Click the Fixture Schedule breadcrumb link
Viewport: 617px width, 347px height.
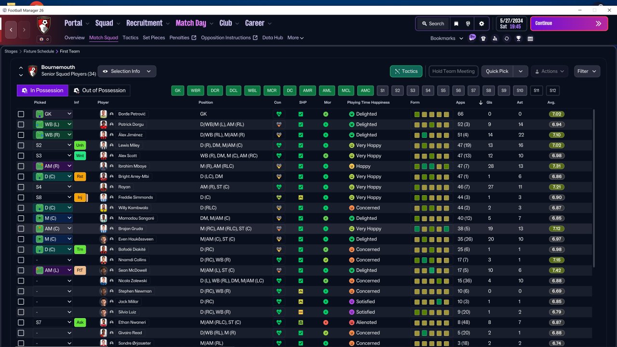coord(38,51)
